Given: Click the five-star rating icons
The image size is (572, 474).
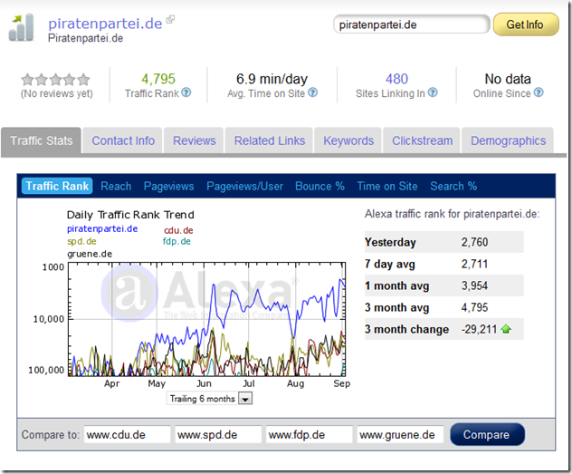Looking at the screenshot, I should [55, 79].
